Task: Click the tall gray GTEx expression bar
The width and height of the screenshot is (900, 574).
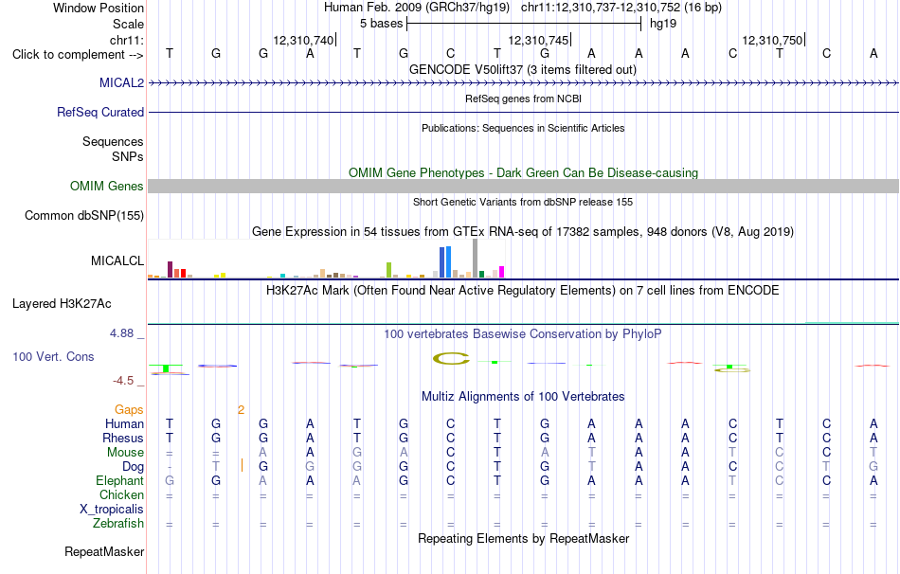Action: 476,259
